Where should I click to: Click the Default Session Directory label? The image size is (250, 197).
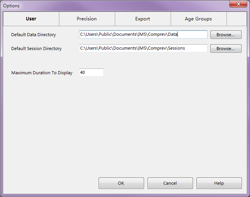(x=36, y=49)
